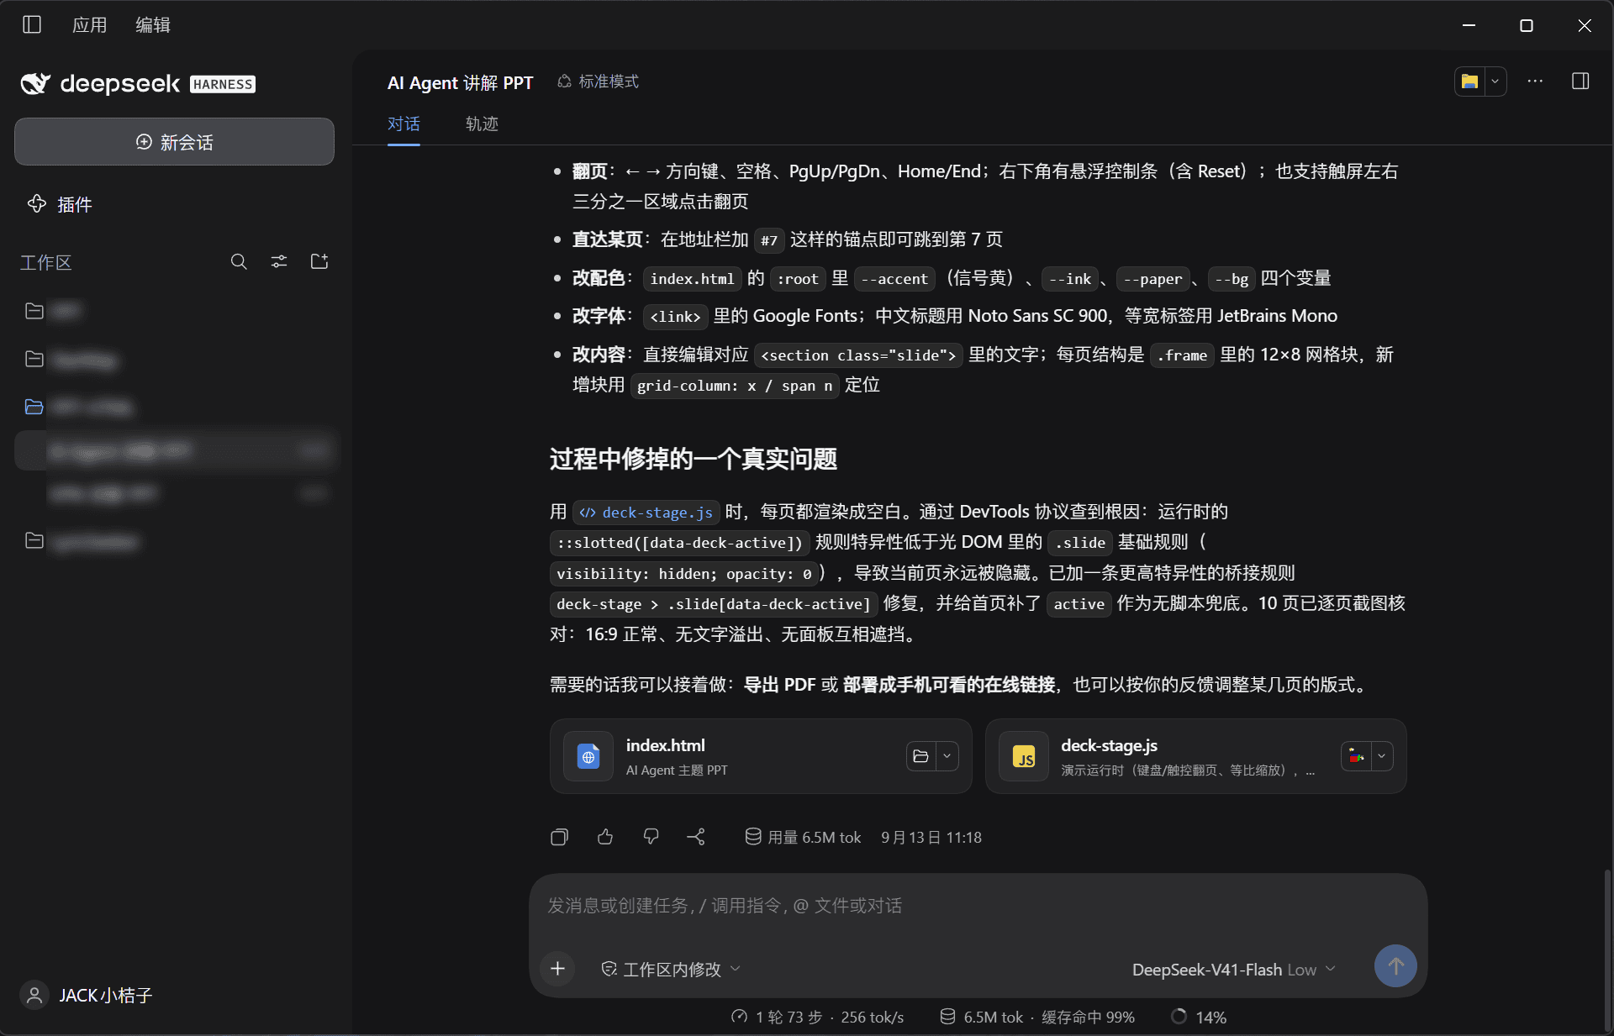The height and width of the screenshot is (1036, 1614).
Task: Click the AI Agent 讲解 PPT title
Action: (x=460, y=82)
